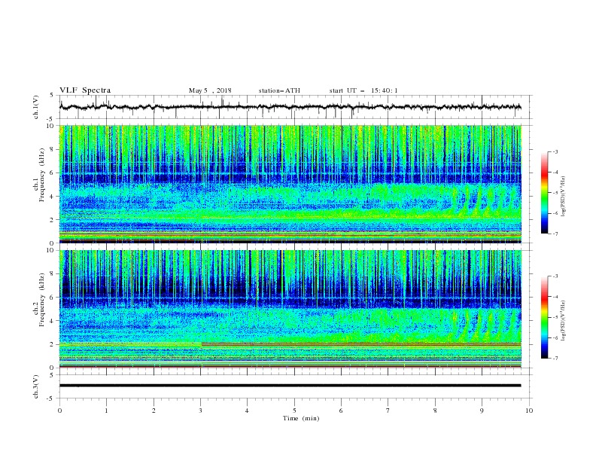
Task: Click time axis tick label "2"
Action: tap(154, 411)
